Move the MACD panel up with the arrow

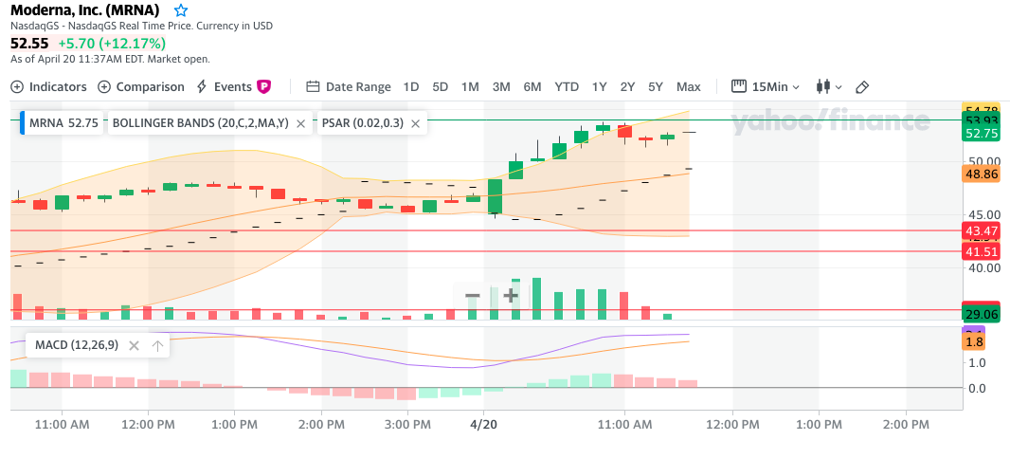pos(157,345)
